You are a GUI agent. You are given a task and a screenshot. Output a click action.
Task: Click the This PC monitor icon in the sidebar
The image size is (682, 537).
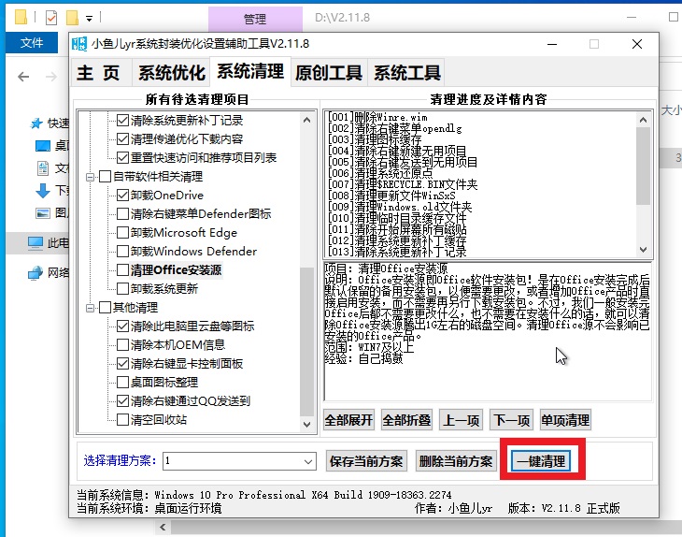(35, 243)
